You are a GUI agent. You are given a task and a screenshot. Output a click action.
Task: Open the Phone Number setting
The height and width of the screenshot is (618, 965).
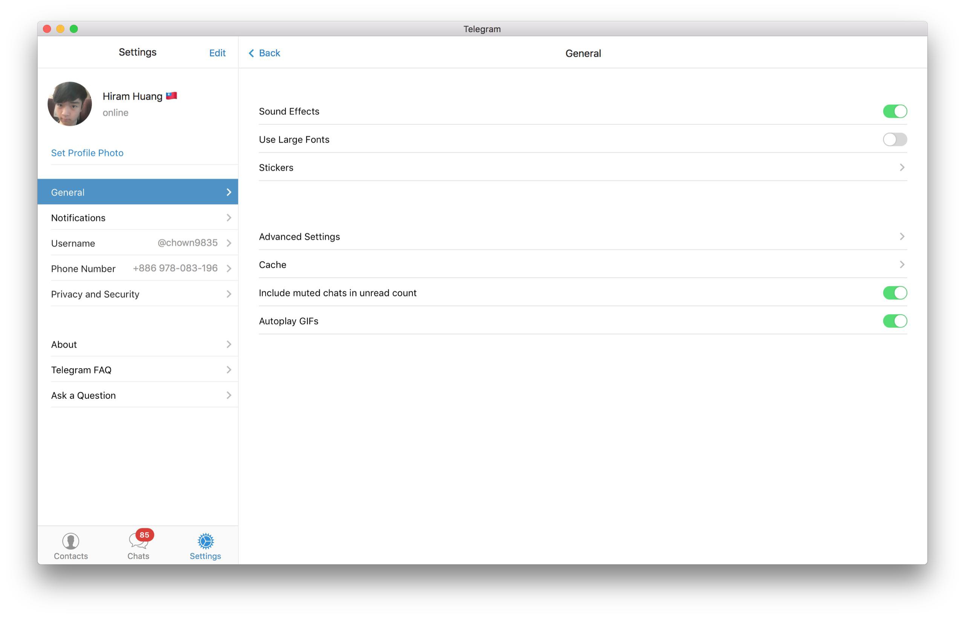click(x=138, y=268)
